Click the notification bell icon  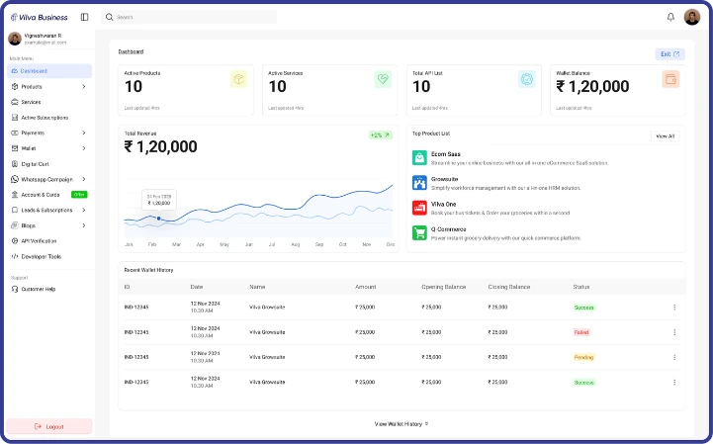(670, 17)
